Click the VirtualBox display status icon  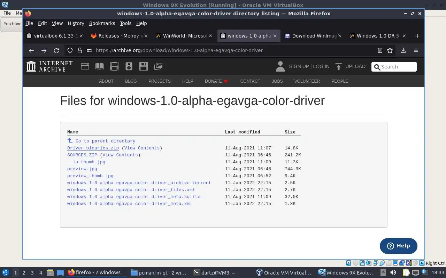(x=395, y=263)
